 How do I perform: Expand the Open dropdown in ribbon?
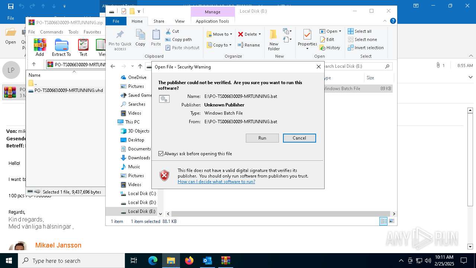[x=340, y=31]
